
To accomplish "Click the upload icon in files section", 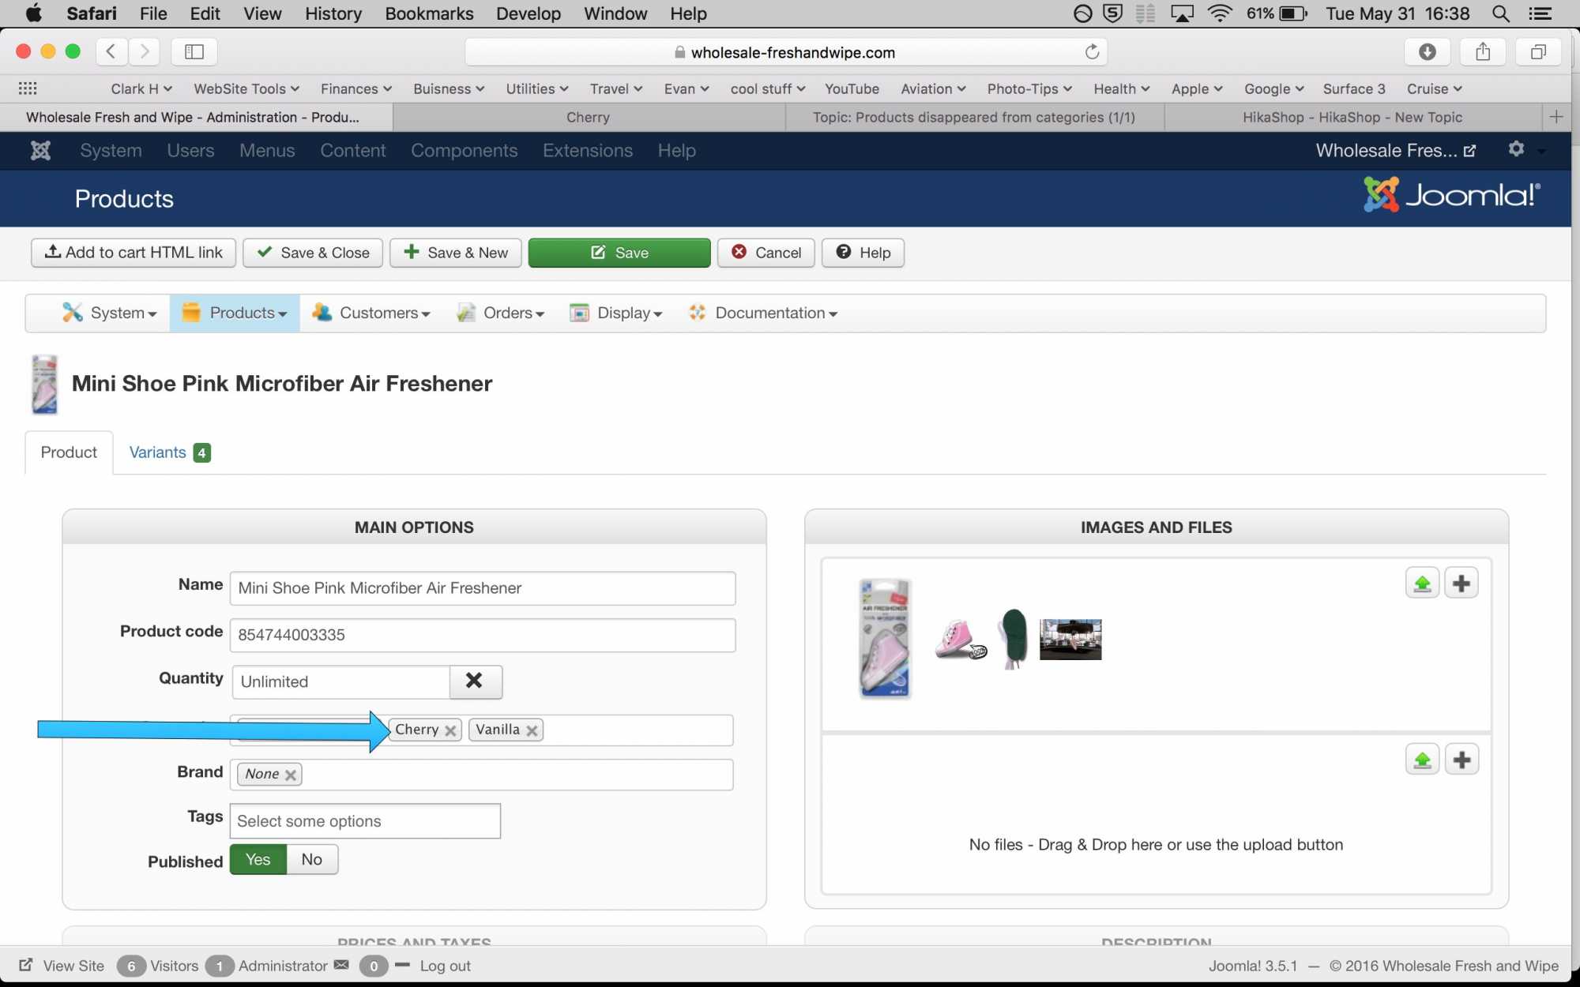I will coord(1422,760).
